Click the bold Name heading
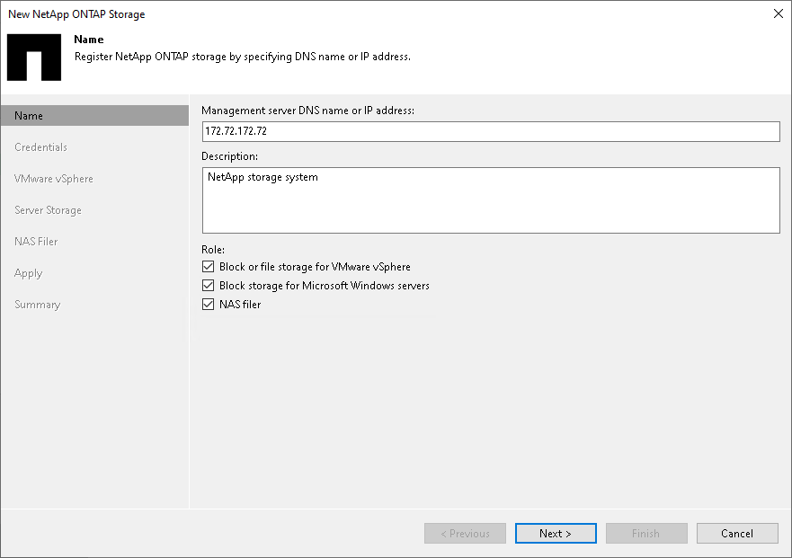792x558 pixels. (89, 40)
